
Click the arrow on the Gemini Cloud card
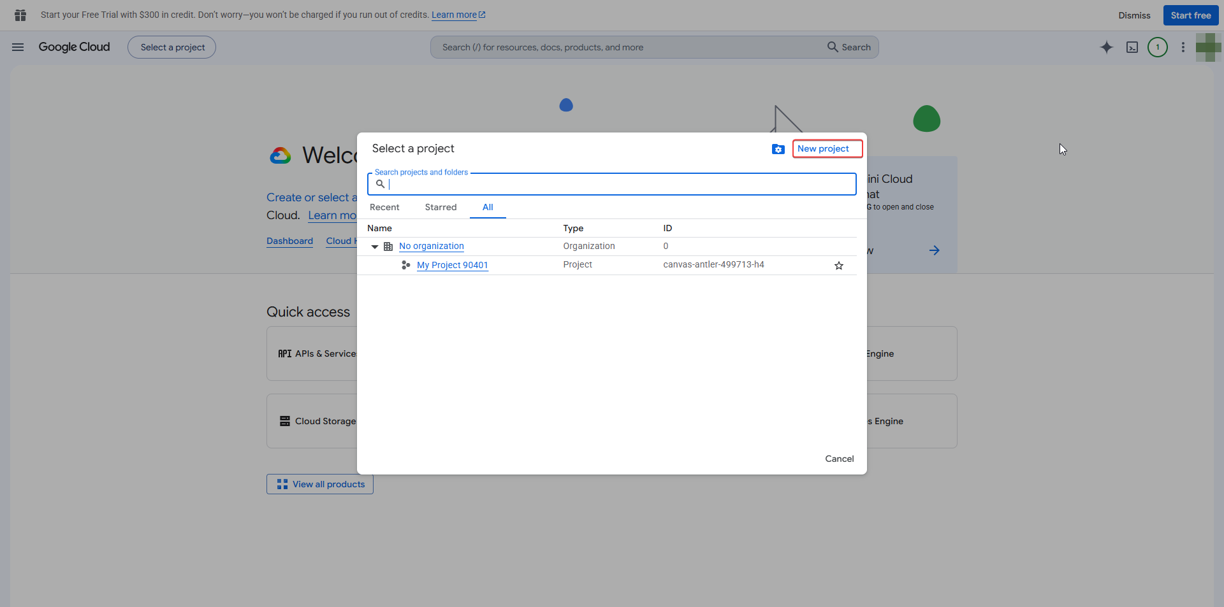point(935,250)
